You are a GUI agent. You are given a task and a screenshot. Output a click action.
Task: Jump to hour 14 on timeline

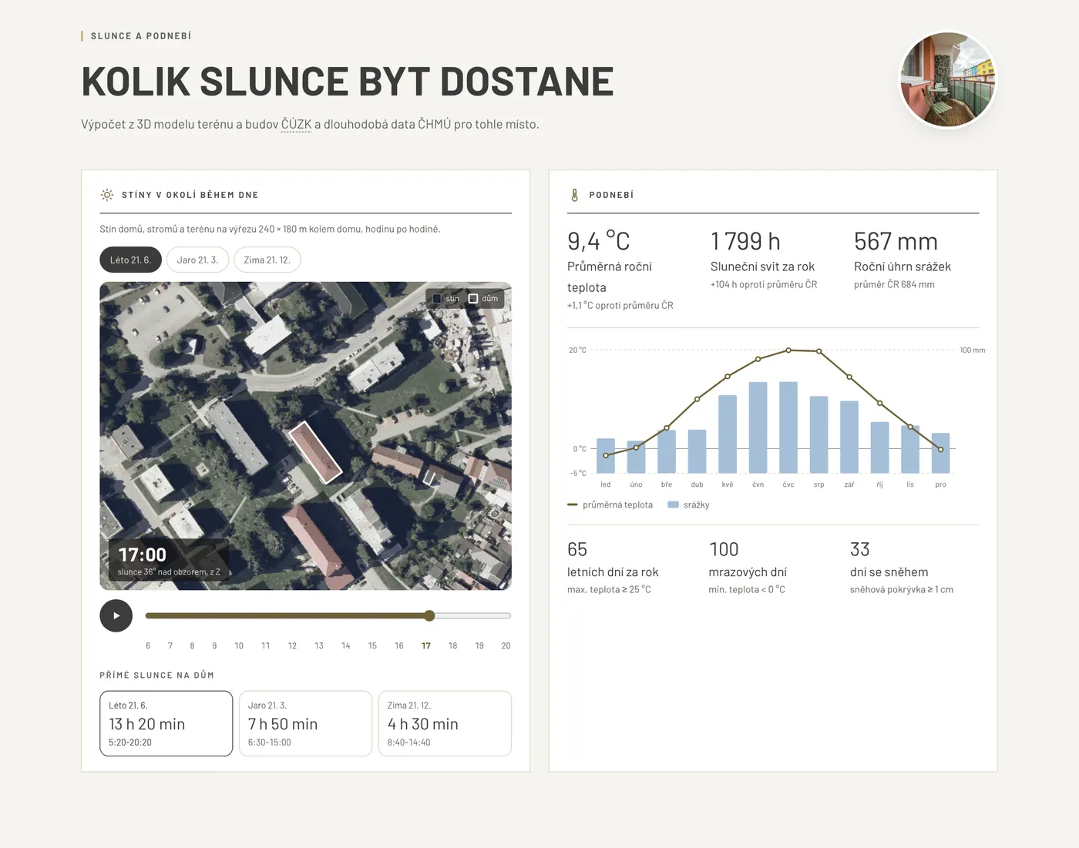(346, 645)
